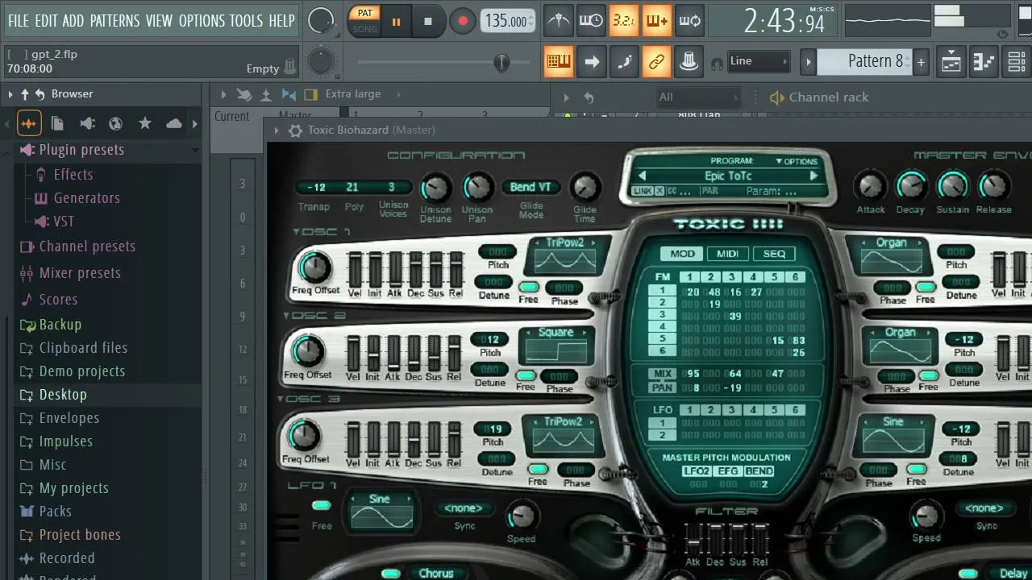The width and height of the screenshot is (1032, 580).
Task: Click the record button
Action: [462, 22]
